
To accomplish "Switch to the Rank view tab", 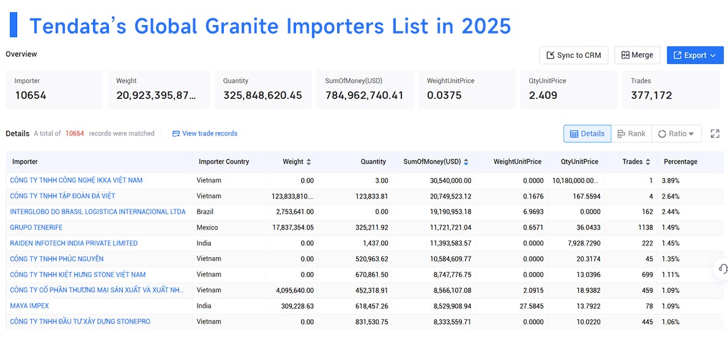I will (631, 134).
